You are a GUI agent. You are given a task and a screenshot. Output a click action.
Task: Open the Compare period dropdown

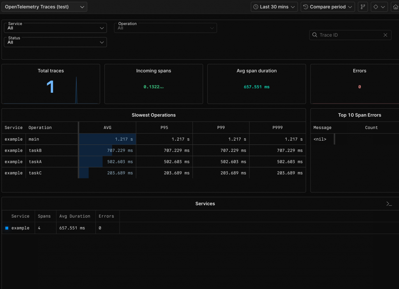[328, 7]
